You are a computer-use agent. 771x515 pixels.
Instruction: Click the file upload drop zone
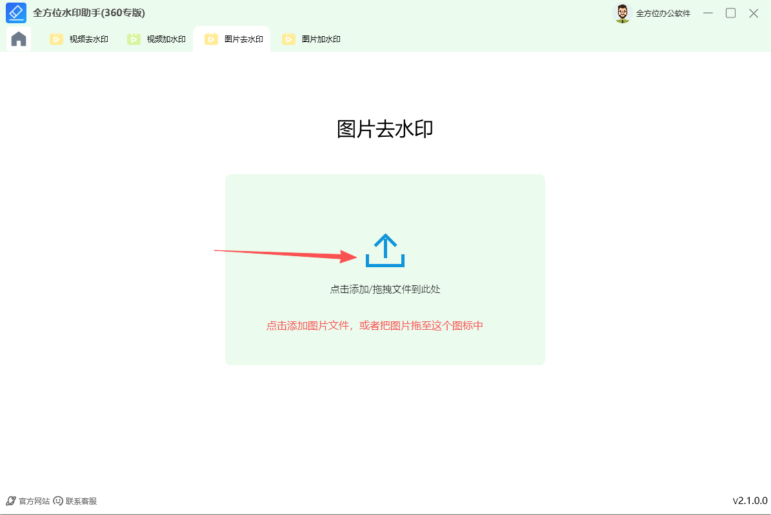tap(385, 270)
